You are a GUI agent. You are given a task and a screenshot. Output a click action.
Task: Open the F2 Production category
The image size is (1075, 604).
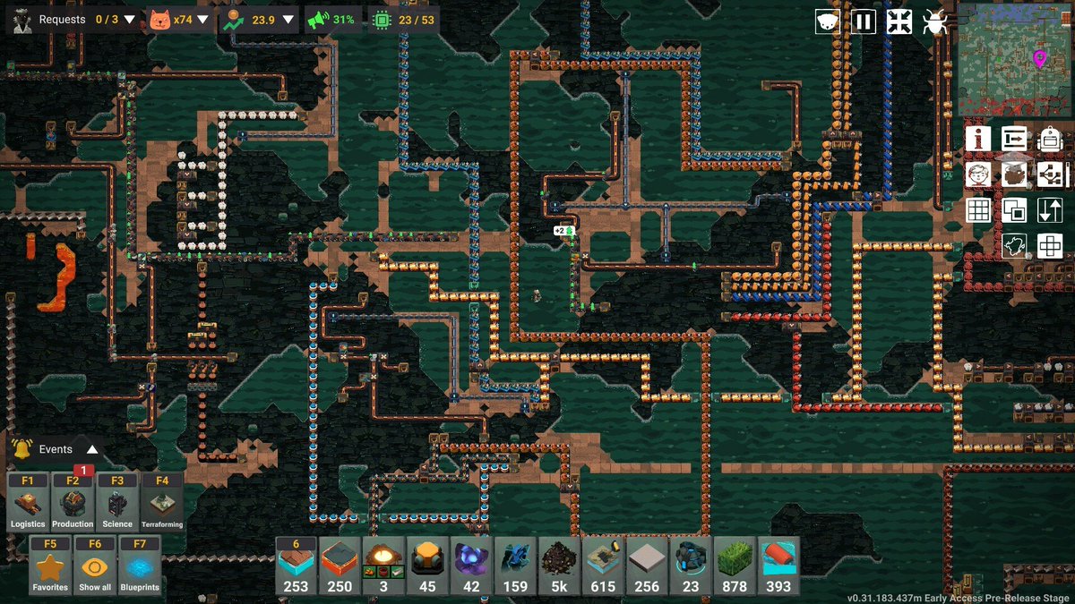click(x=73, y=502)
